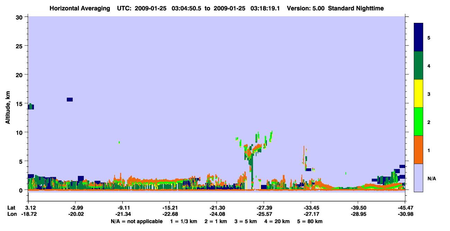Click the lavender N/A colorbar segment
This screenshot has width=450, height=231.
[418, 178]
